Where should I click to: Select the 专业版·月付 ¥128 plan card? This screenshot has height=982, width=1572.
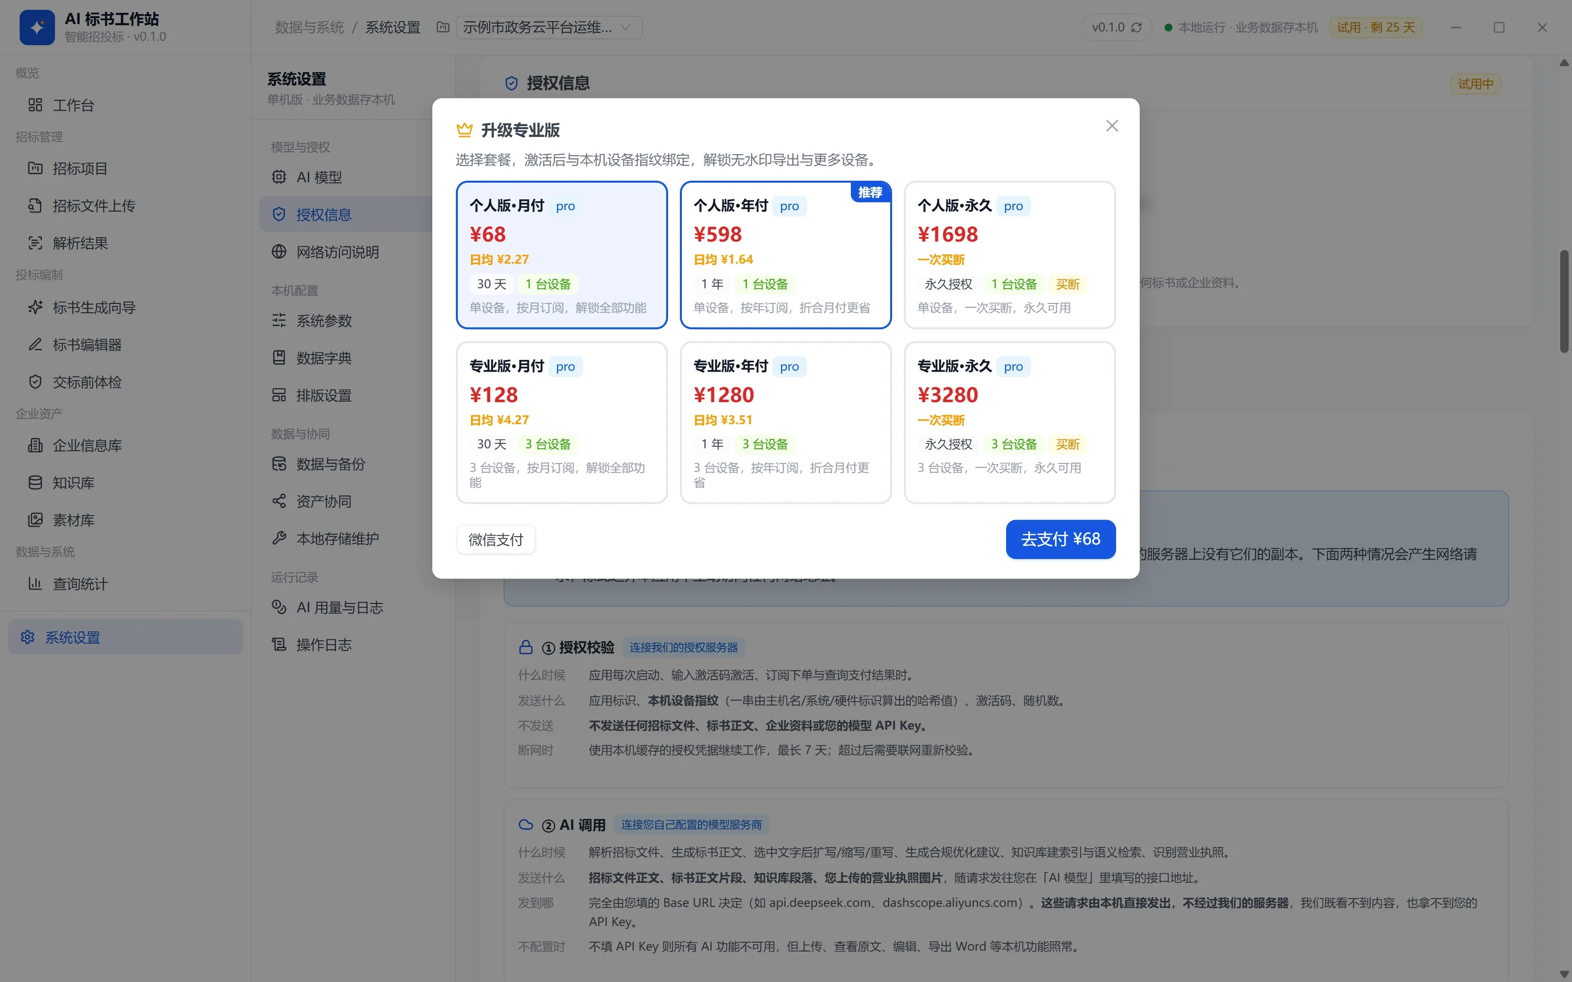[x=561, y=422]
